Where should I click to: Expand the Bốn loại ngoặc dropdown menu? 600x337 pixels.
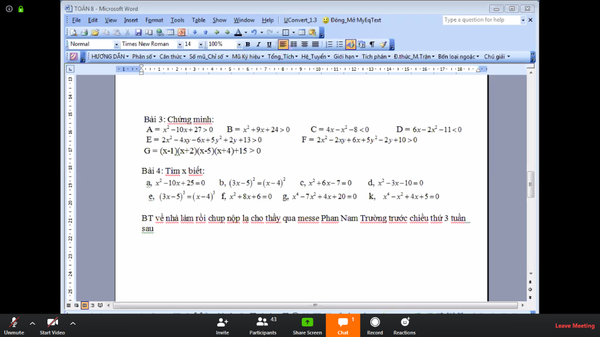pos(458,57)
